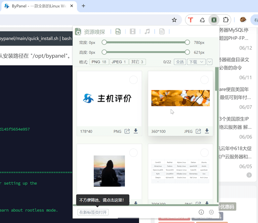Close the ByPanel browser tab
The height and width of the screenshot is (223, 258).
pyautogui.click(x=71, y=6)
